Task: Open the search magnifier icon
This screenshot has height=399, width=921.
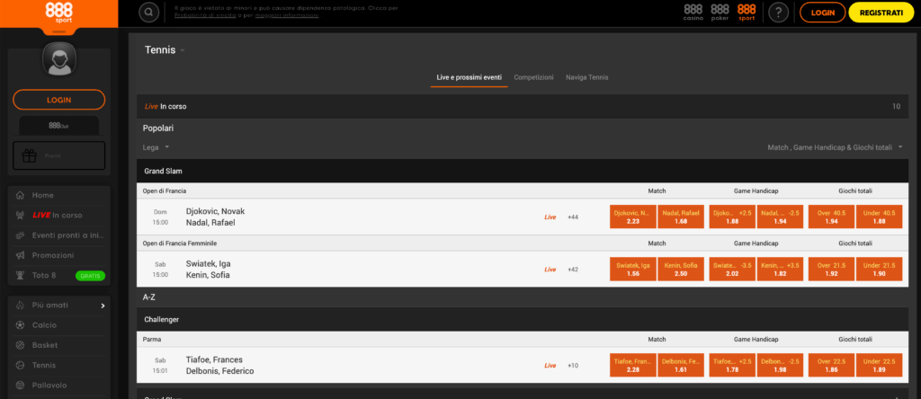Action: pyautogui.click(x=149, y=12)
